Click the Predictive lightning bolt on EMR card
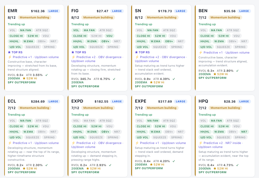The width and height of the screenshot is (259, 178). coord(10,57)
